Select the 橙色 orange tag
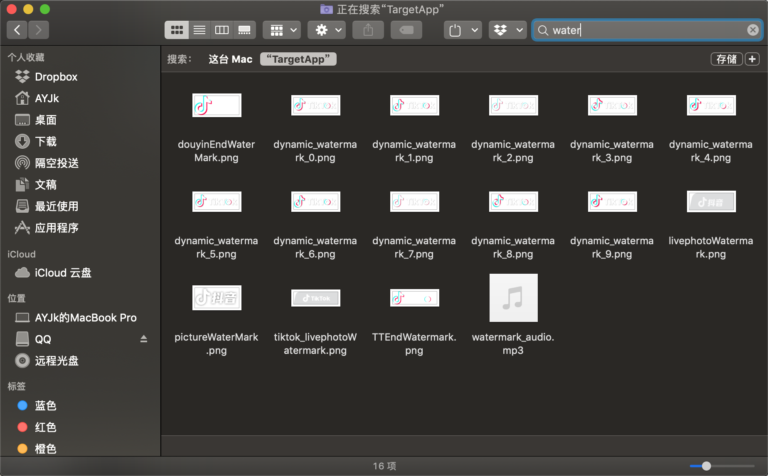This screenshot has width=768, height=476. 80,449
